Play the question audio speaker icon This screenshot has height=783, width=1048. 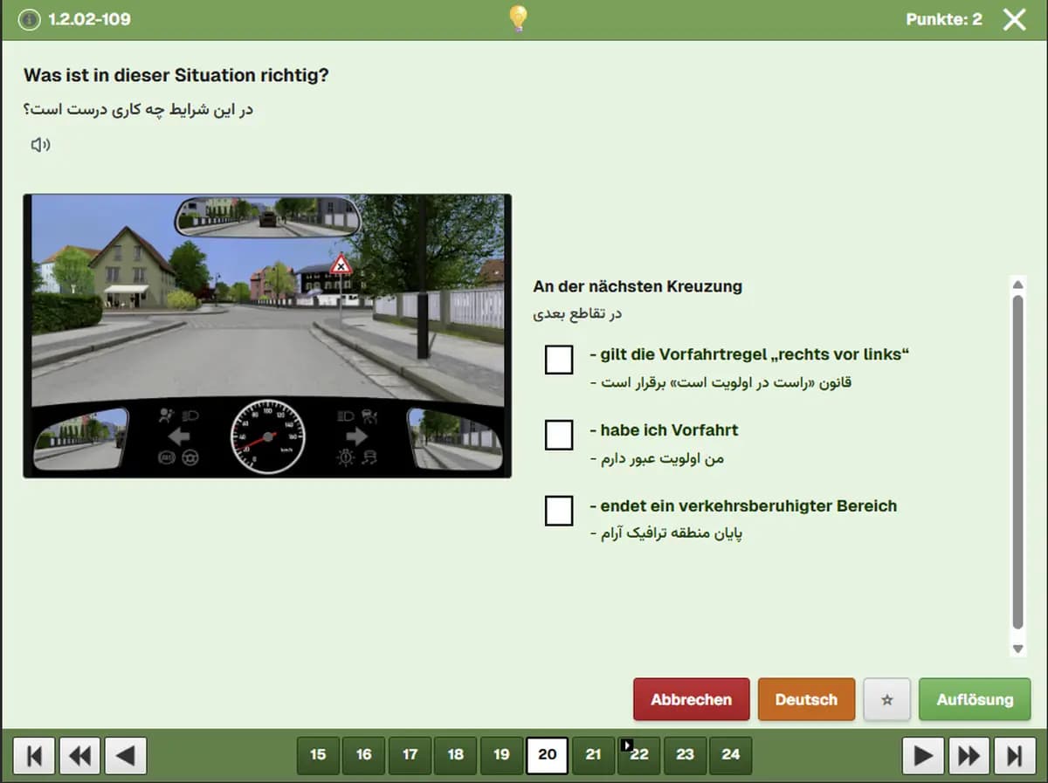(x=40, y=145)
